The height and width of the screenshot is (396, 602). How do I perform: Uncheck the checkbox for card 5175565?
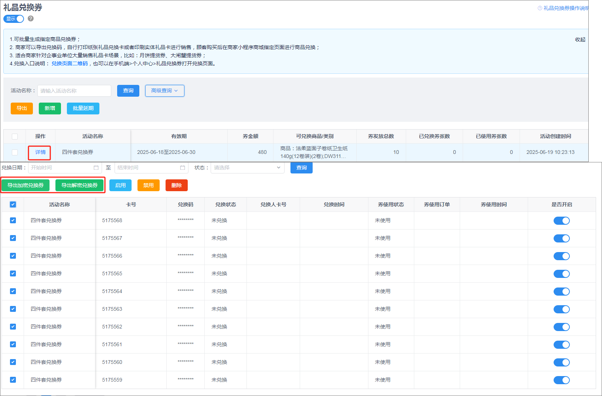coord(13,273)
